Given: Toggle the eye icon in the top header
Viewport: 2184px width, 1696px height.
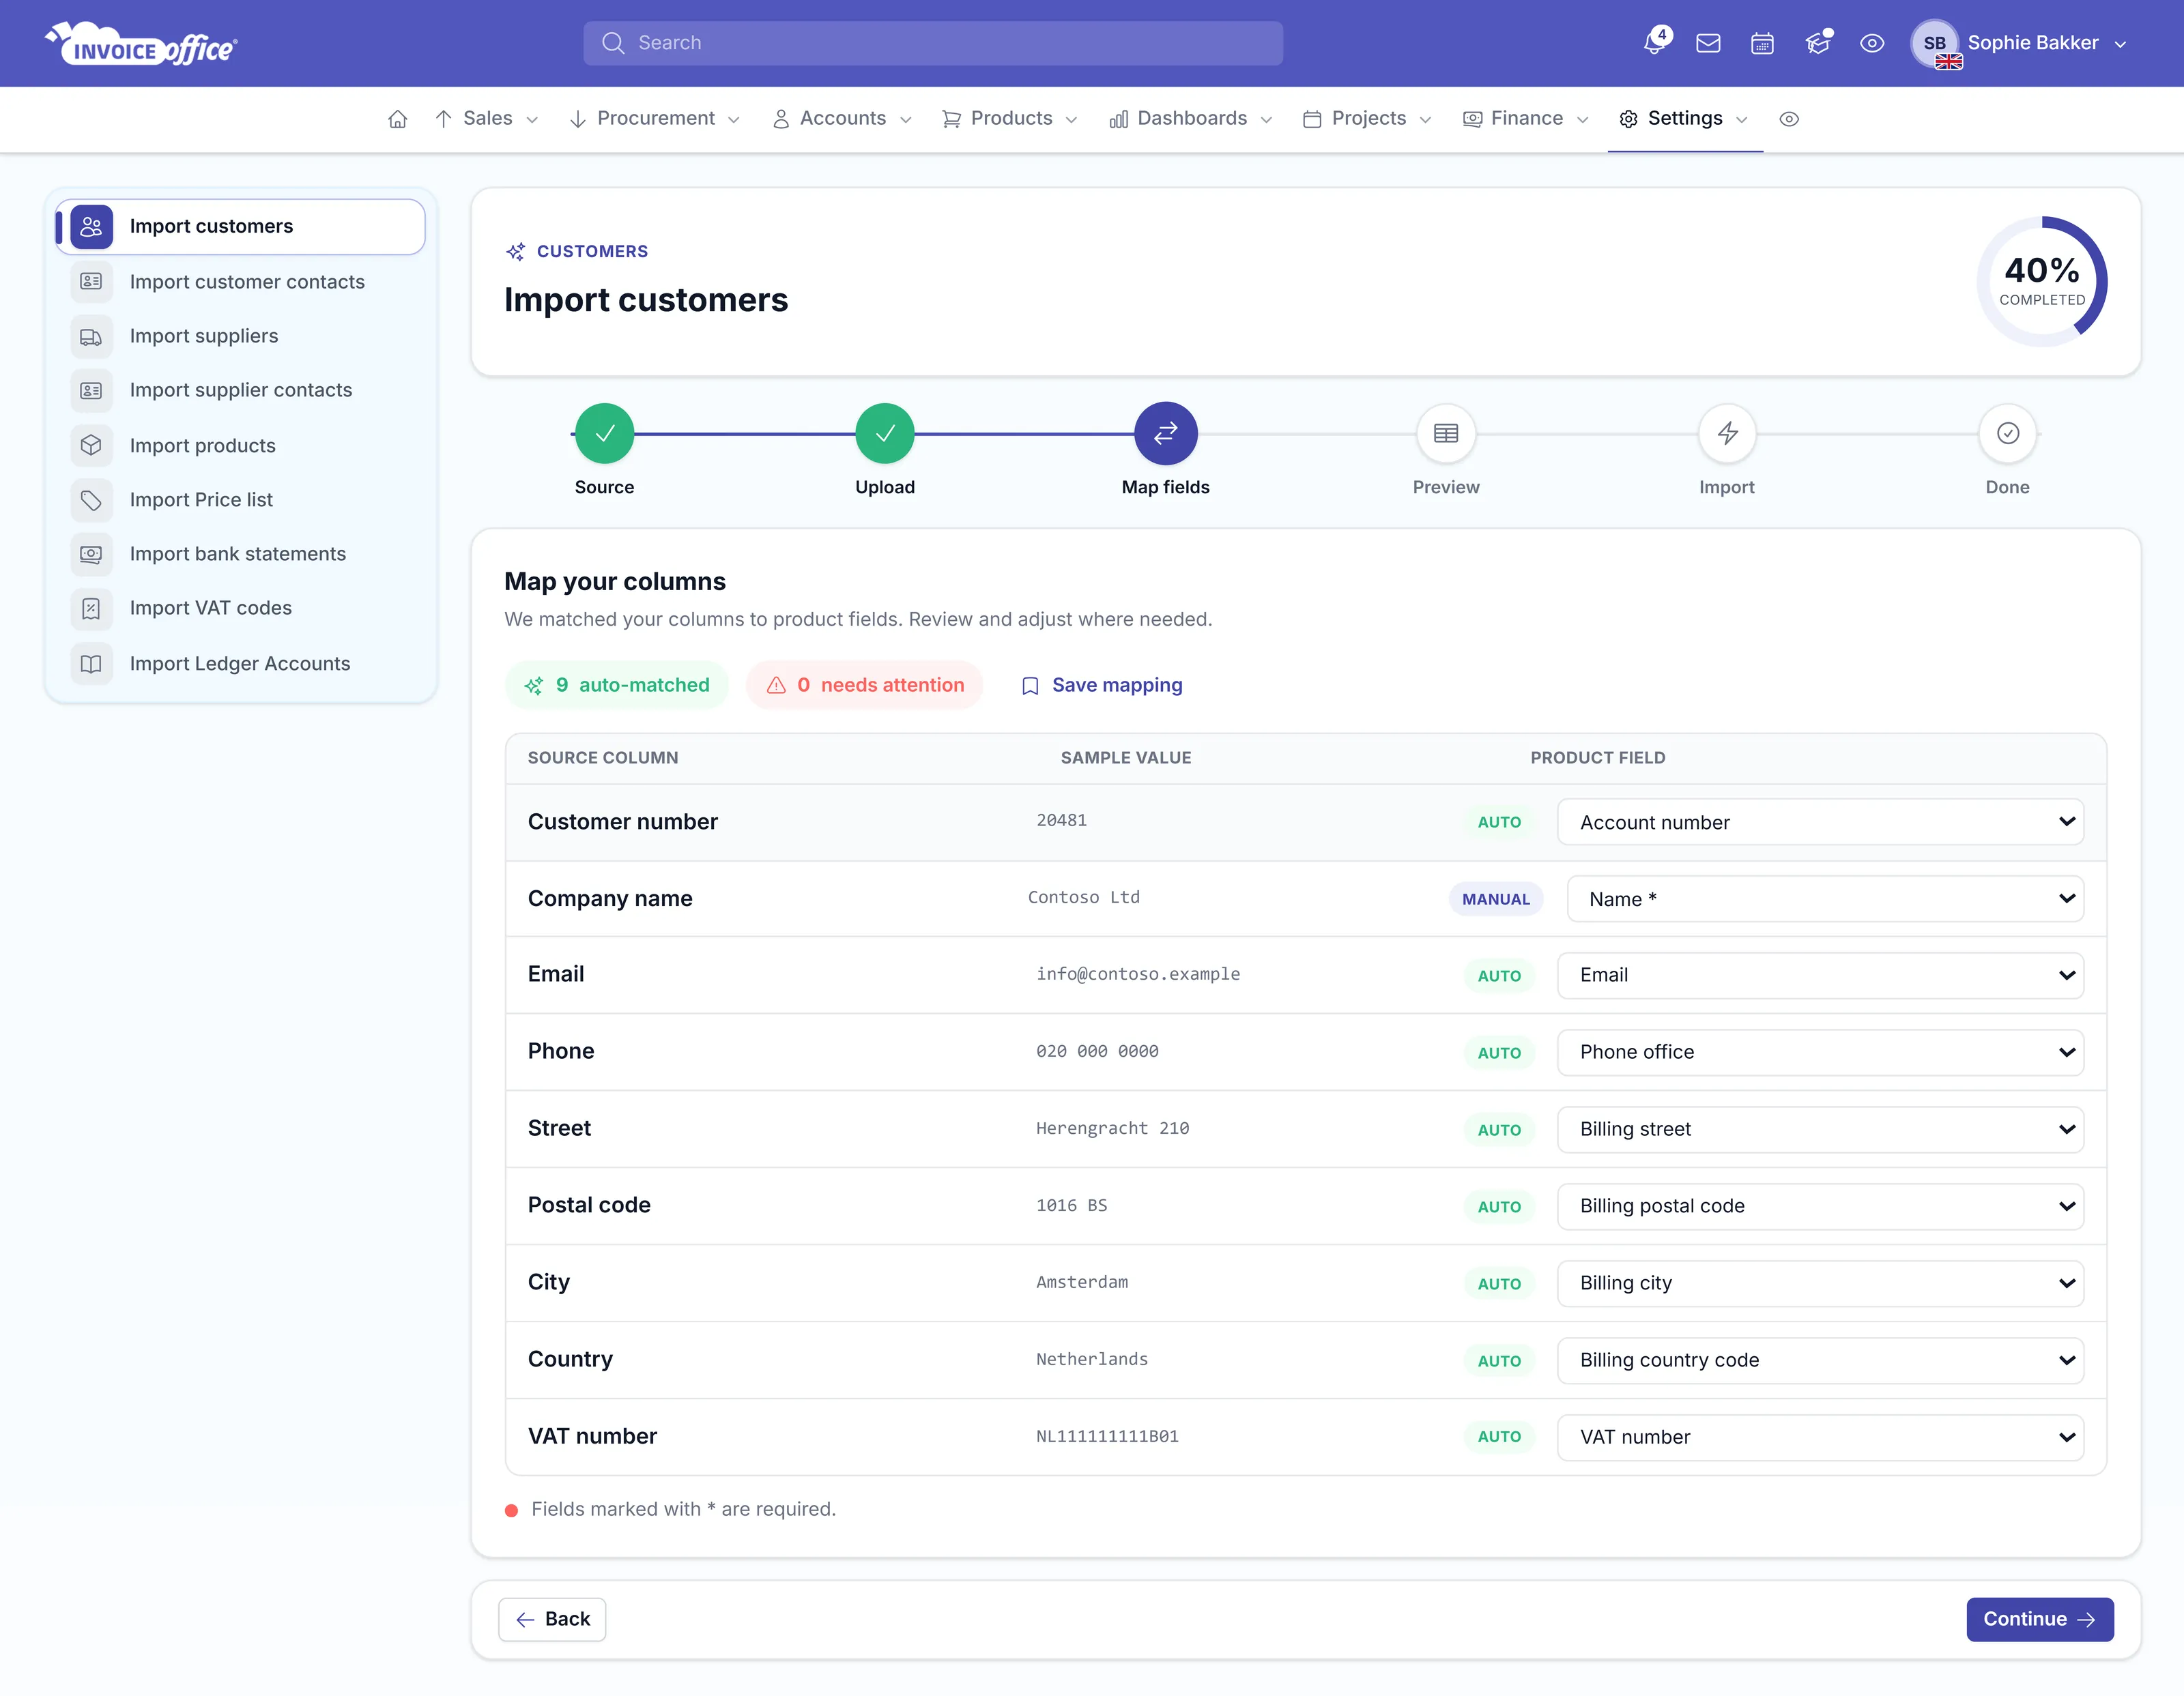Looking at the screenshot, I should 1872,43.
